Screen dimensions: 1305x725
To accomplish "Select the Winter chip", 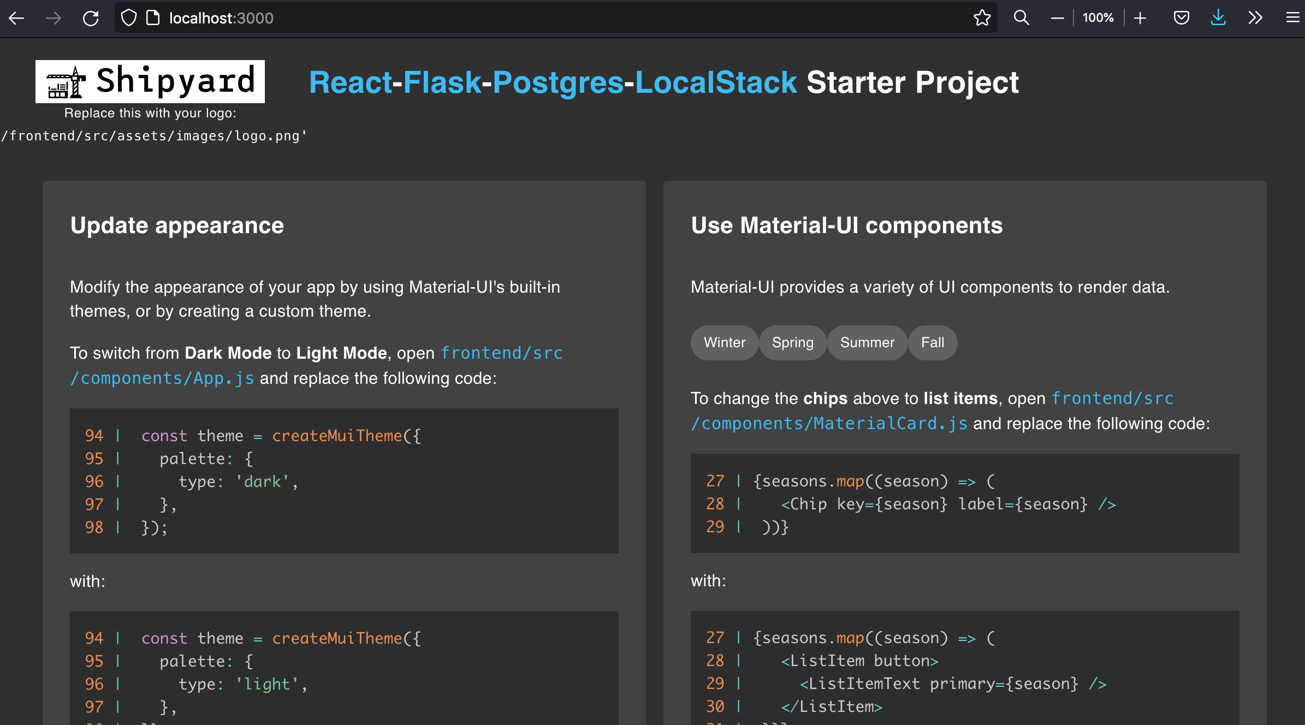I will pyautogui.click(x=725, y=343).
